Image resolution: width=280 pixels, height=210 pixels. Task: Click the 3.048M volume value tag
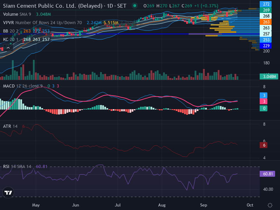point(269,76)
